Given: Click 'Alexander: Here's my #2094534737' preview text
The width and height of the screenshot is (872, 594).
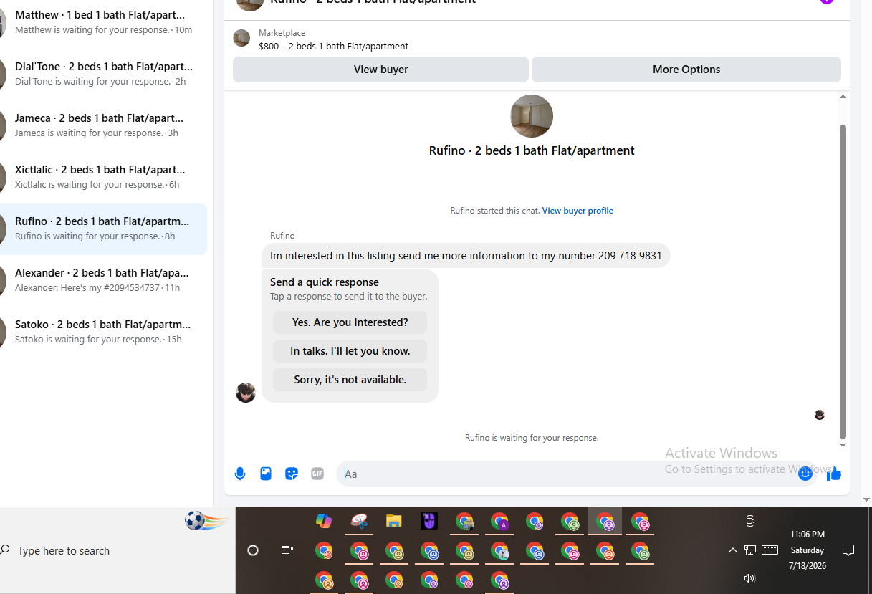Looking at the screenshot, I should coord(88,287).
